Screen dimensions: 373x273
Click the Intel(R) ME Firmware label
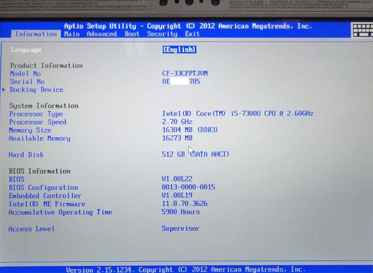pyautogui.click(x=47, y=204)
